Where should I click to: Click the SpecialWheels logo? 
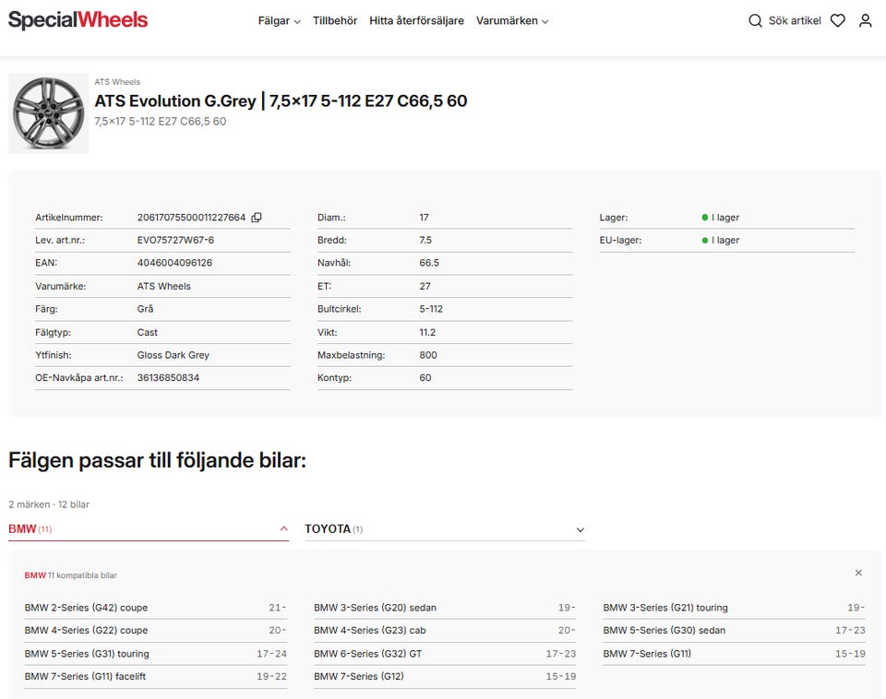coord(78,20)
